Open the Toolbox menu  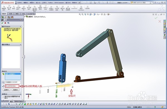[x=50, y=2]
